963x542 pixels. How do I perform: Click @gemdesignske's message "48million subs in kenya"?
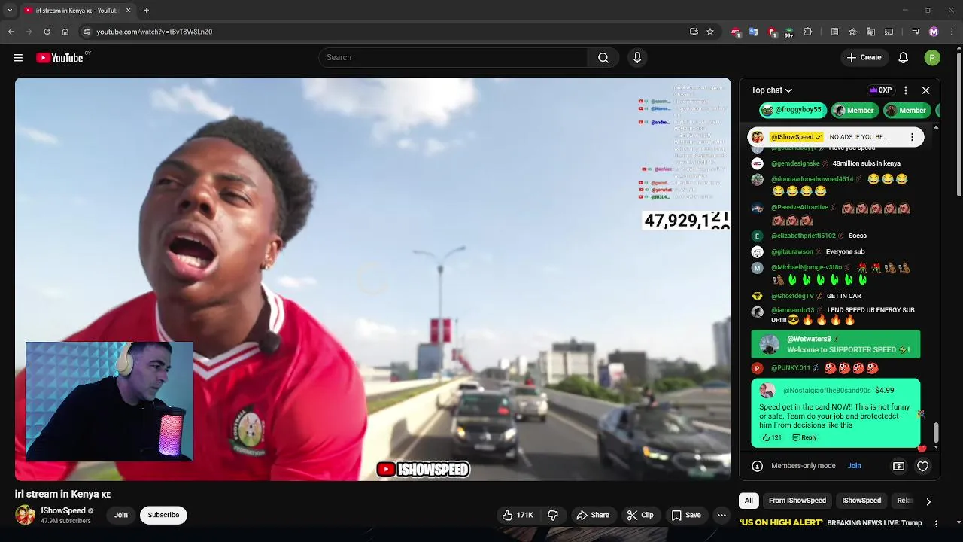point(866,163)
